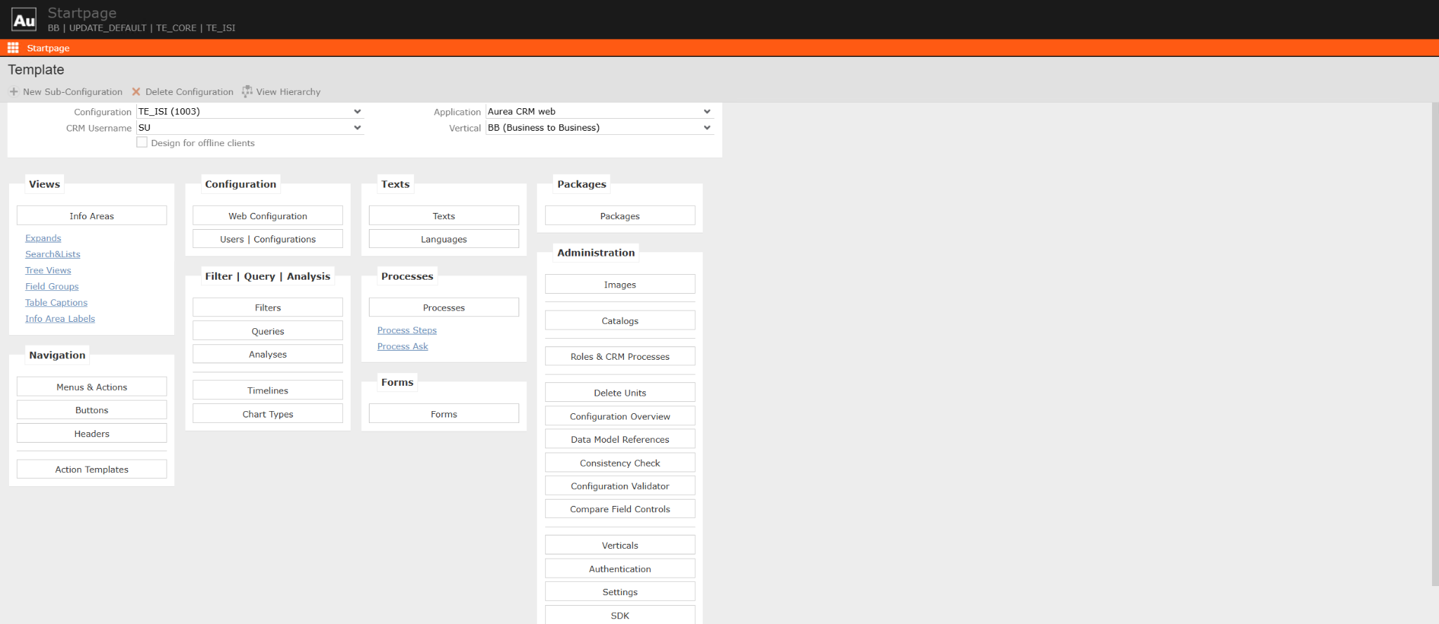Click the Delete Configuration red X icon
The width and height of the screenshot is (1439, 624).
coord(136,92)
